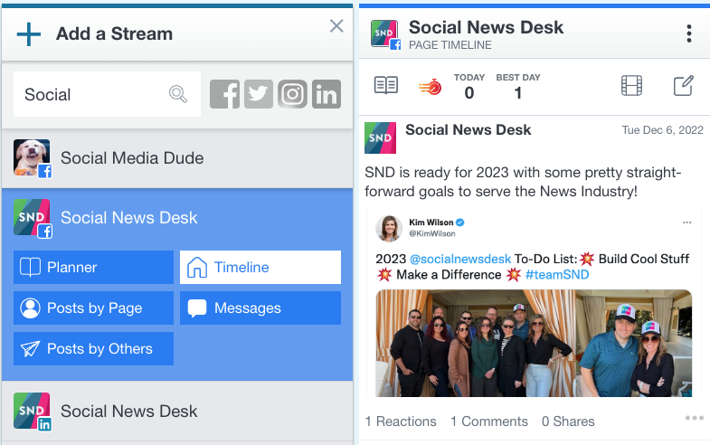Click Social Media Dude dog avatar
The height and width of the screenshot is (445, 710).
(x=32, y=157)
